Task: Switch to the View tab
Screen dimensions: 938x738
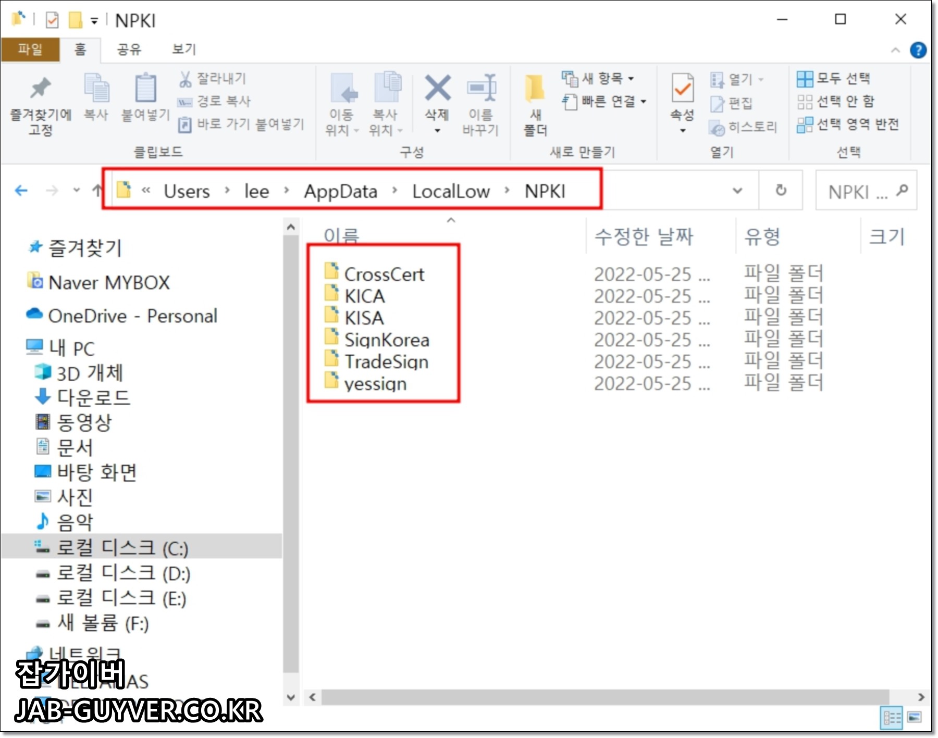Action: [x=184, y=50]
